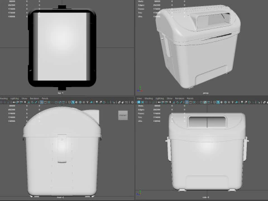This screenshot has height=201, width=268.
Task: Click Multisample Anti-aliasing in front view toolbar
Action: (x=104, y=102)
